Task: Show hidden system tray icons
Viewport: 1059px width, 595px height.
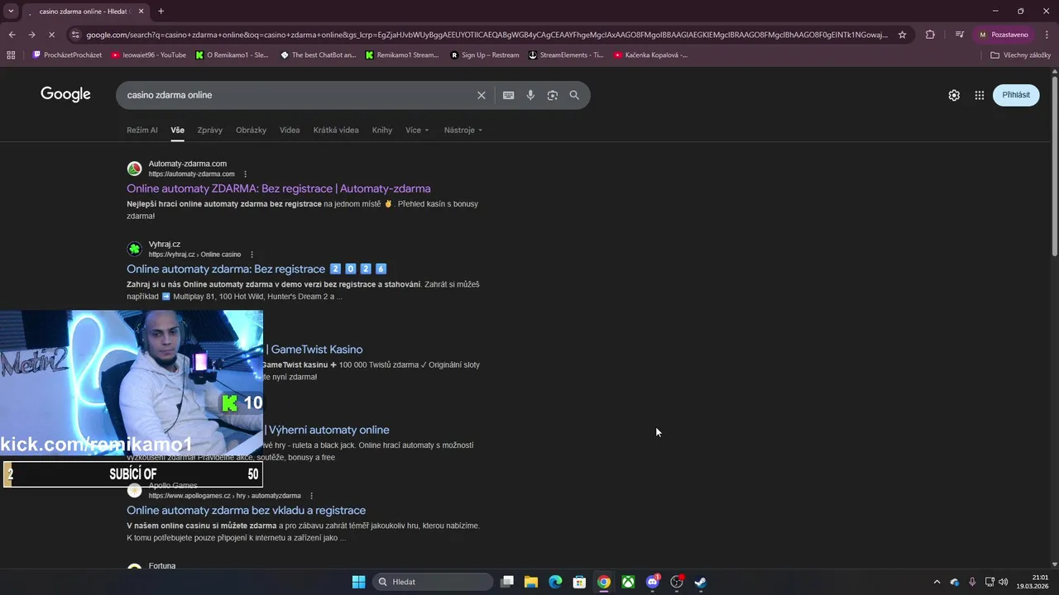Action: coord(937,582)
